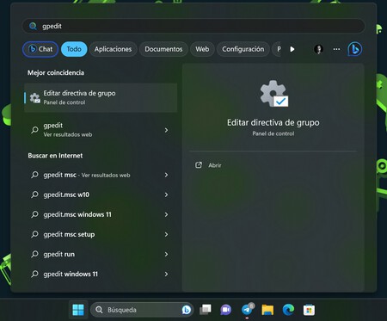The height and width of the screenshot is (321, 387).
Task: Show more filter tabs with arrow
Action: [x=292, y=49]
